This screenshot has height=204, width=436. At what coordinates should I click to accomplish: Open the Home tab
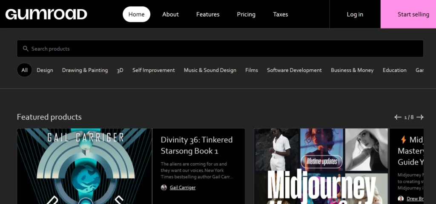tap(136, 14)
